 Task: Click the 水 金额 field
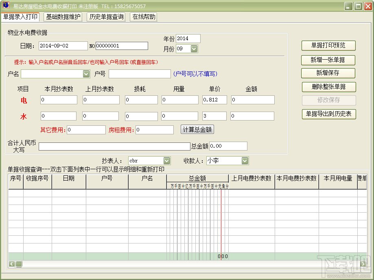tap(252, 116)
